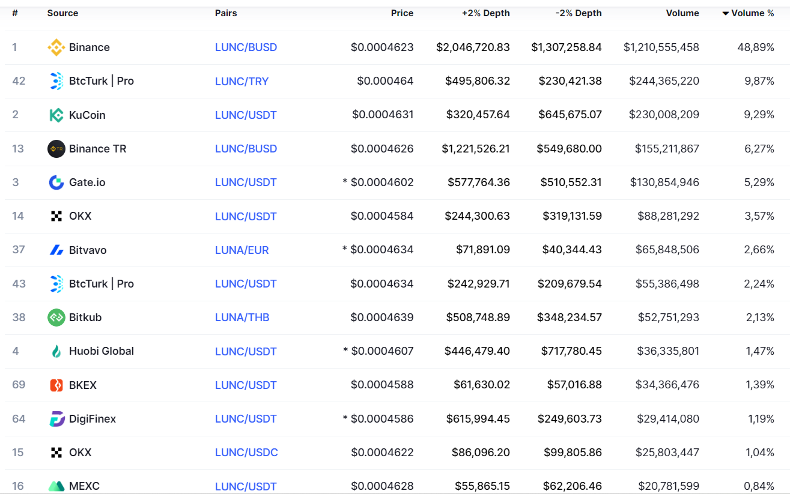
Task: Open Huobi Global LUNC/USDT pair link
Action: [x=246, y=351]
